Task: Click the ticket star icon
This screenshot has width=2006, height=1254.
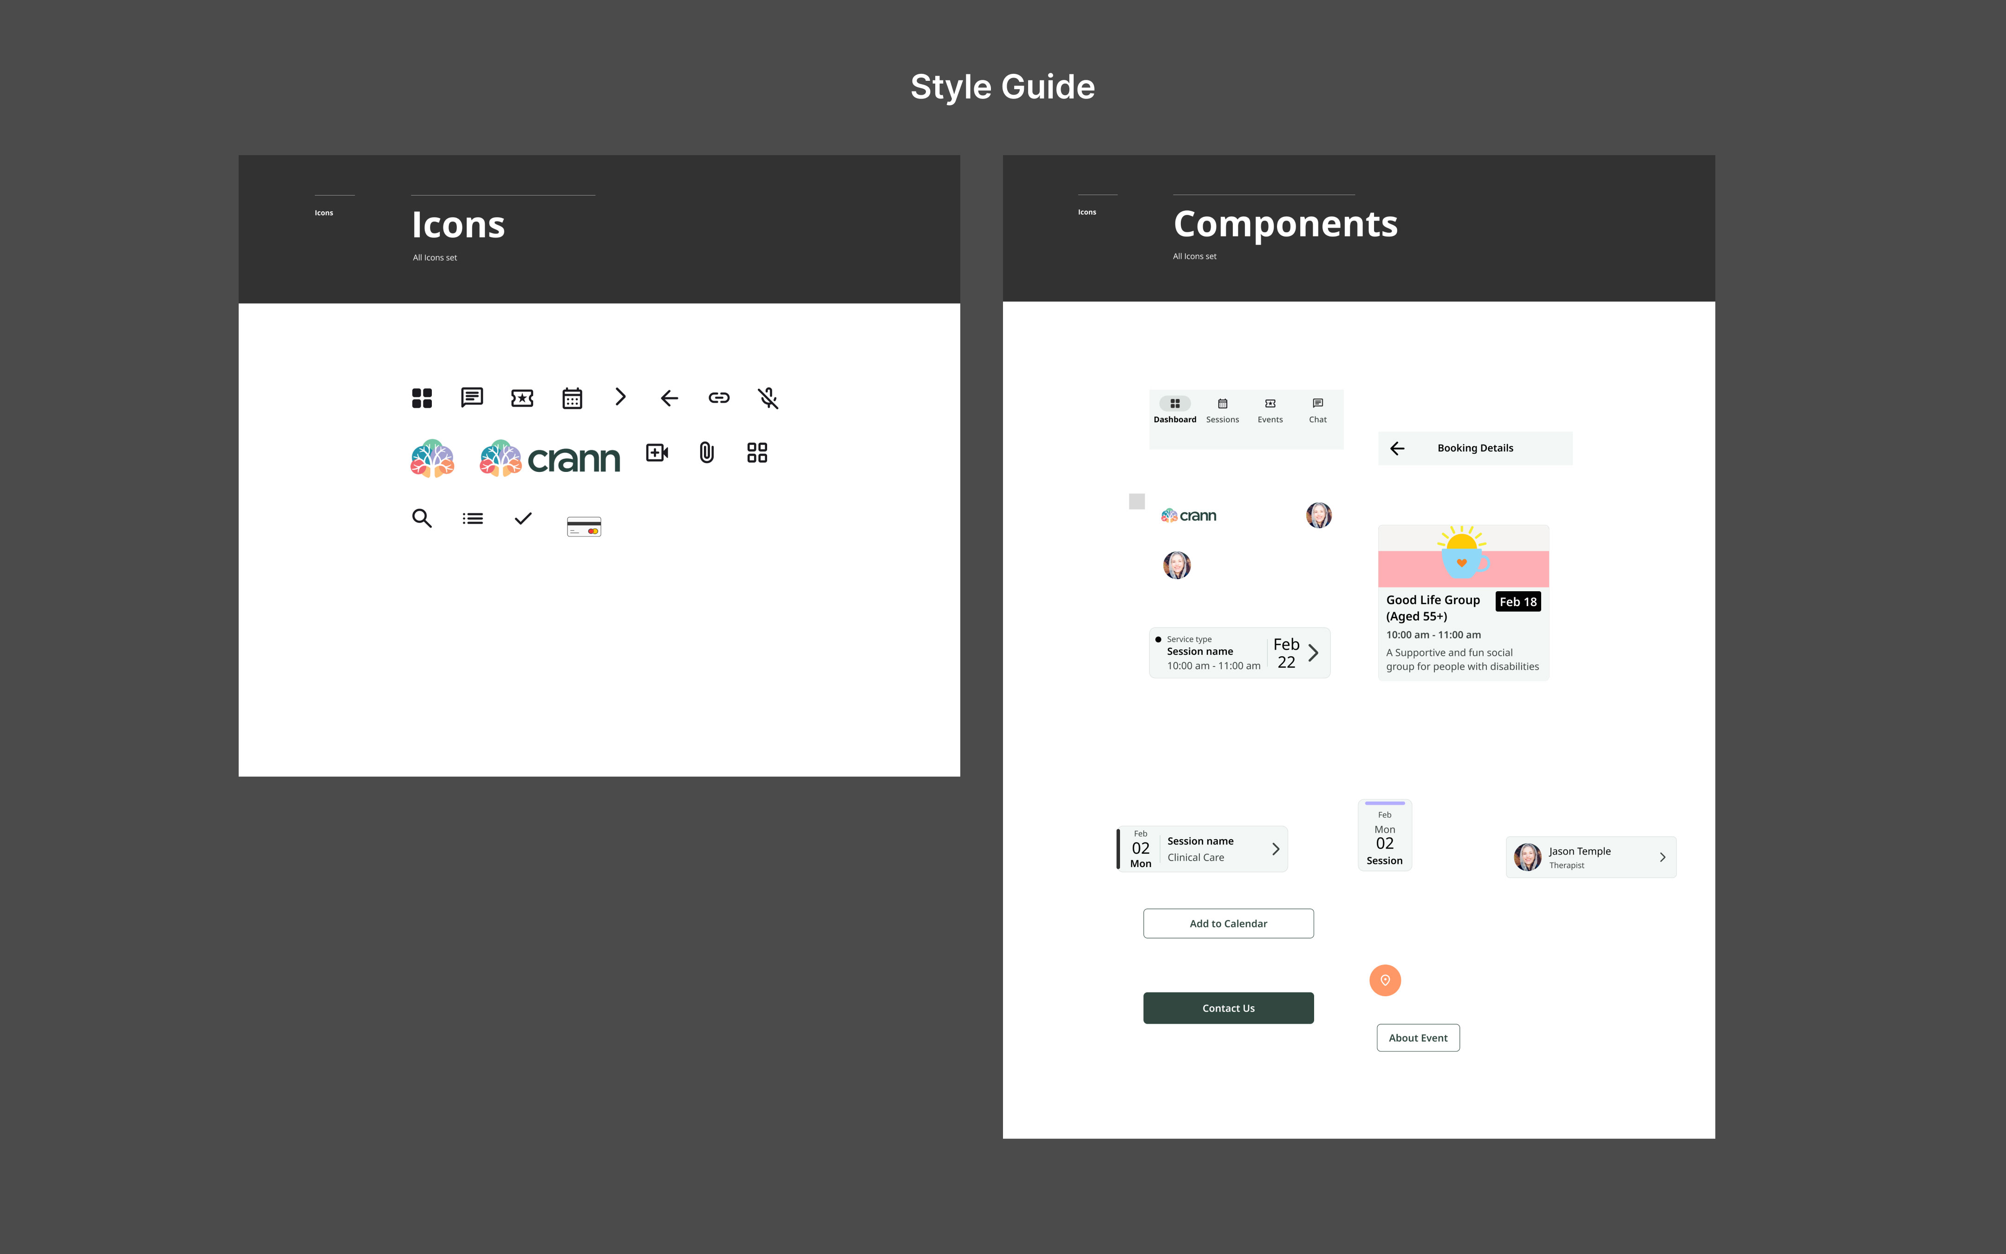Action: (522, 398)
